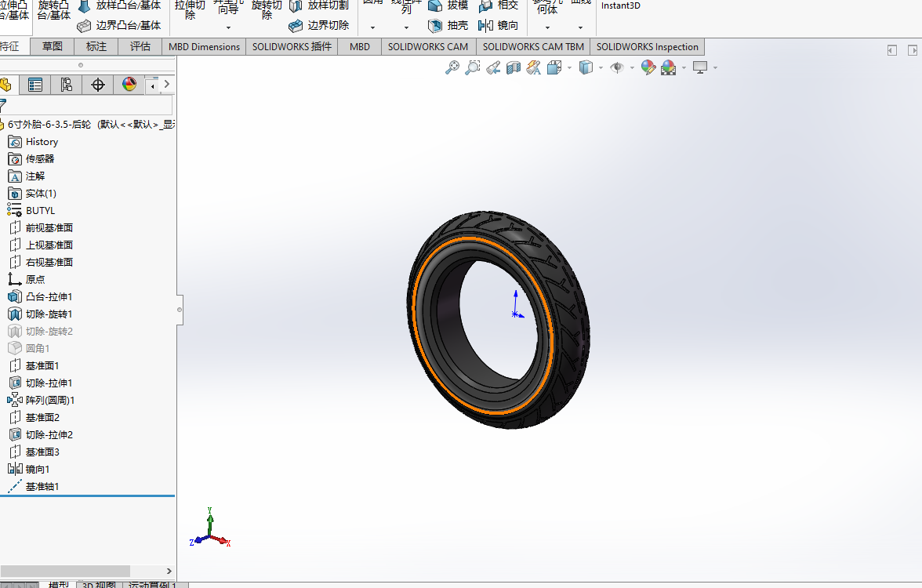The width and height of the screenshot is (922, 588).
Task: Open the Display Style dropdown arrow
Action: click(601, 68)
